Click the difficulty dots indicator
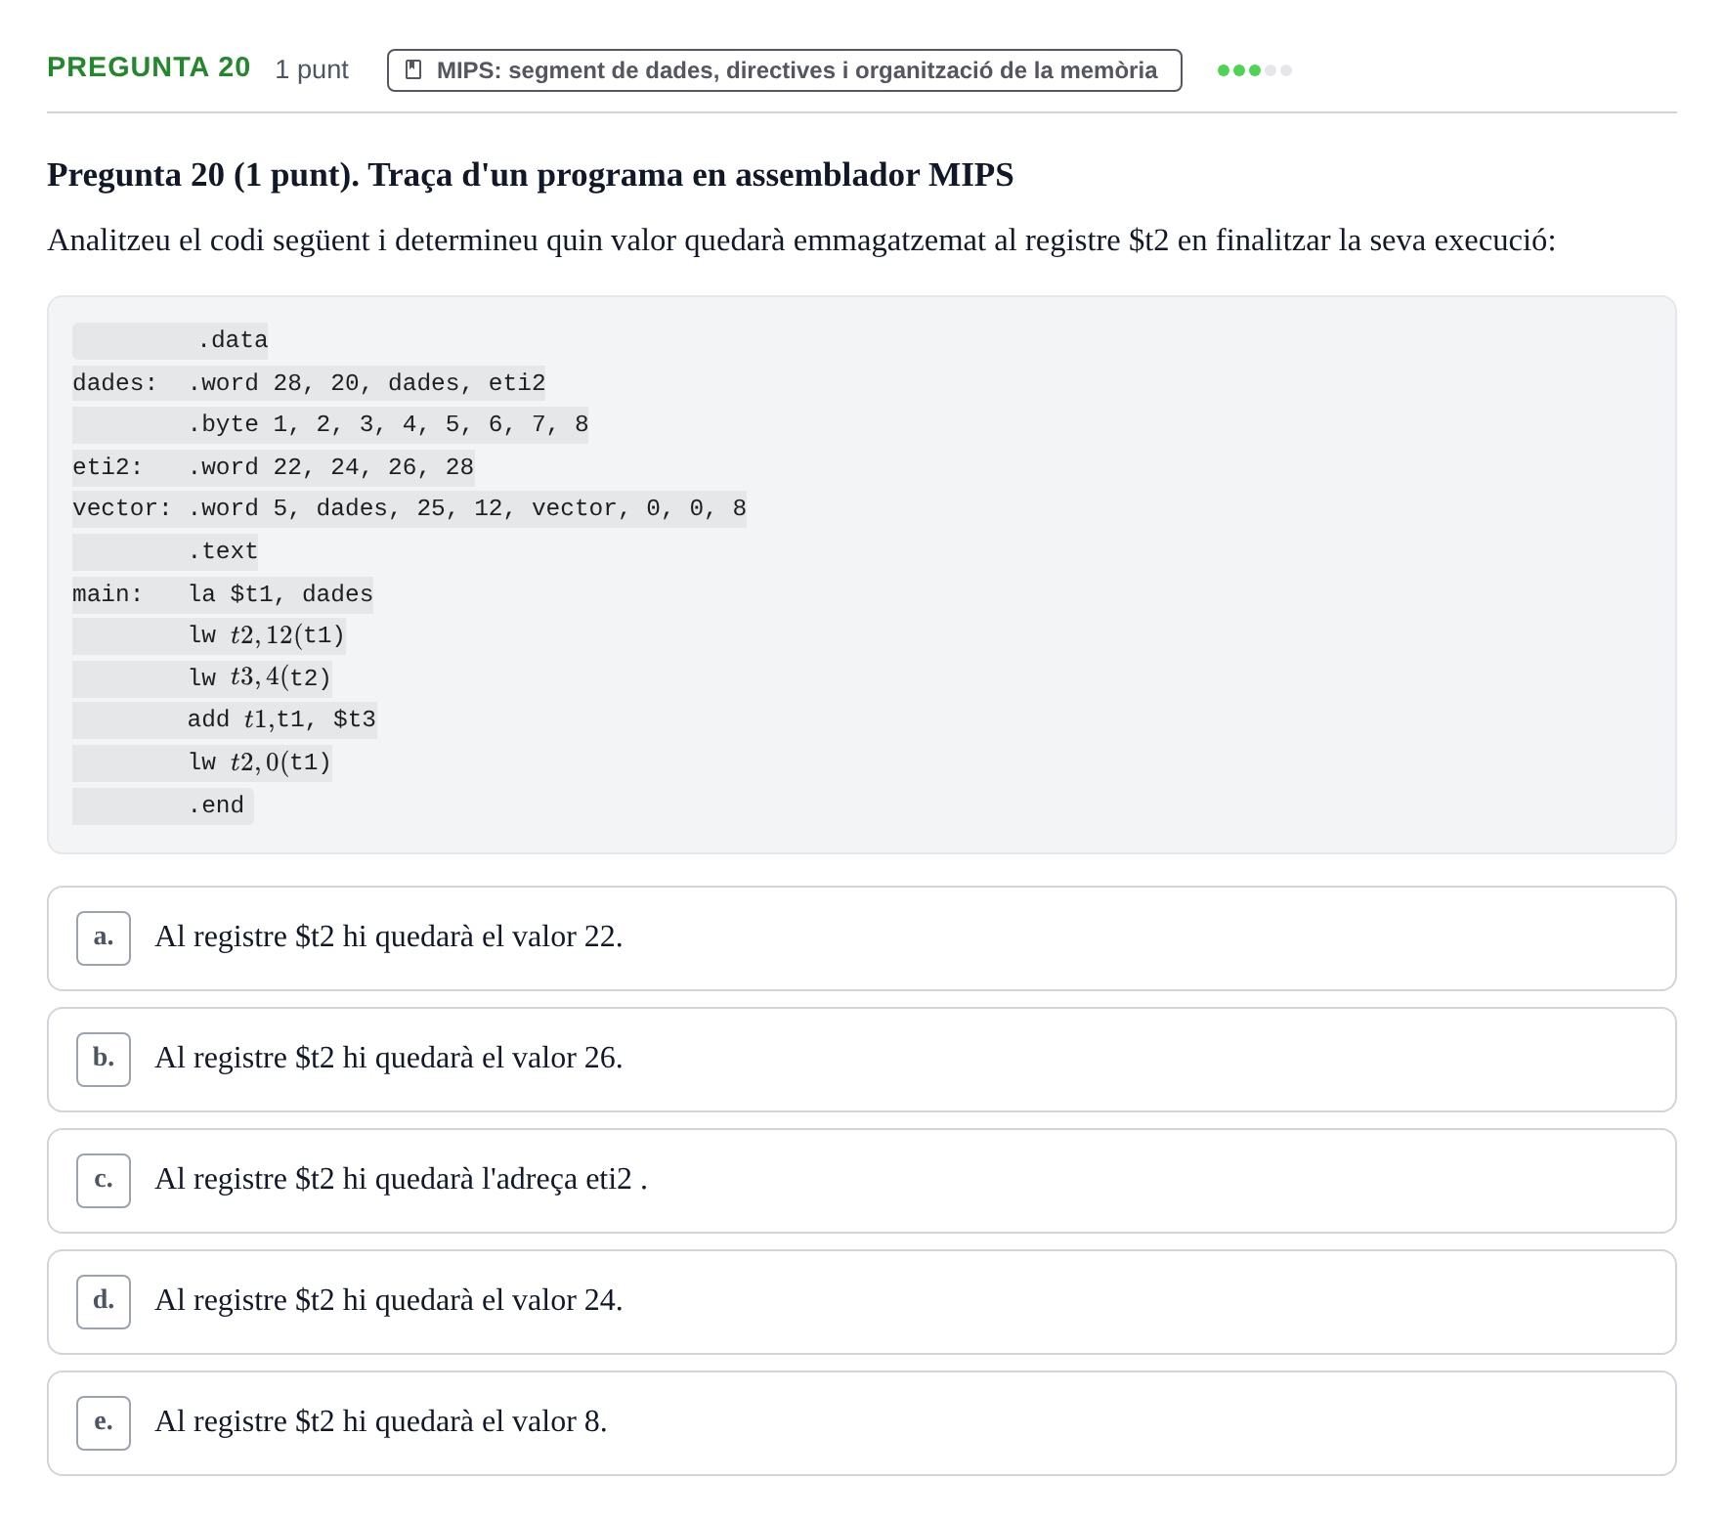This screenshot has height=1523, width=1724. 1255,70
